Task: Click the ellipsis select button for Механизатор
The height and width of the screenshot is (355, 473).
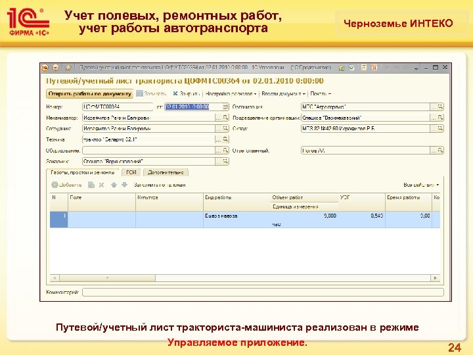Action: (218, 118)
